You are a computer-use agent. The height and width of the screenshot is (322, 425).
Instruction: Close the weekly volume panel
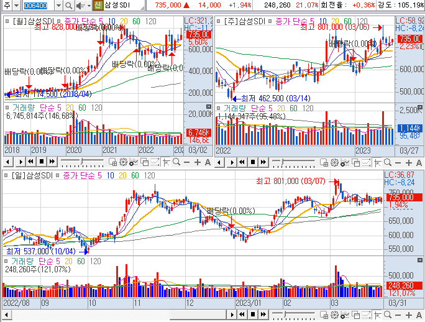click(x=420, y=107)
